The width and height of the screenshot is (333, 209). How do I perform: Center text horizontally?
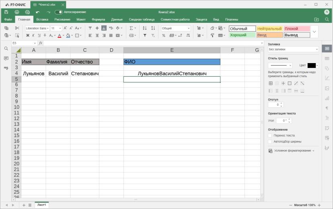(97, 35)
